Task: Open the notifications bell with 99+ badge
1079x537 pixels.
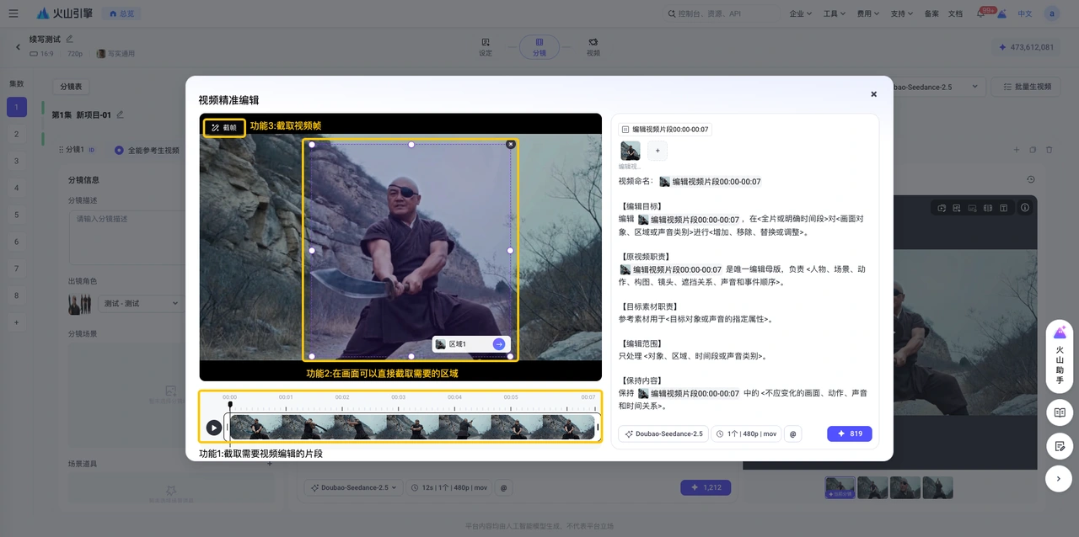Action: point(982,13)
